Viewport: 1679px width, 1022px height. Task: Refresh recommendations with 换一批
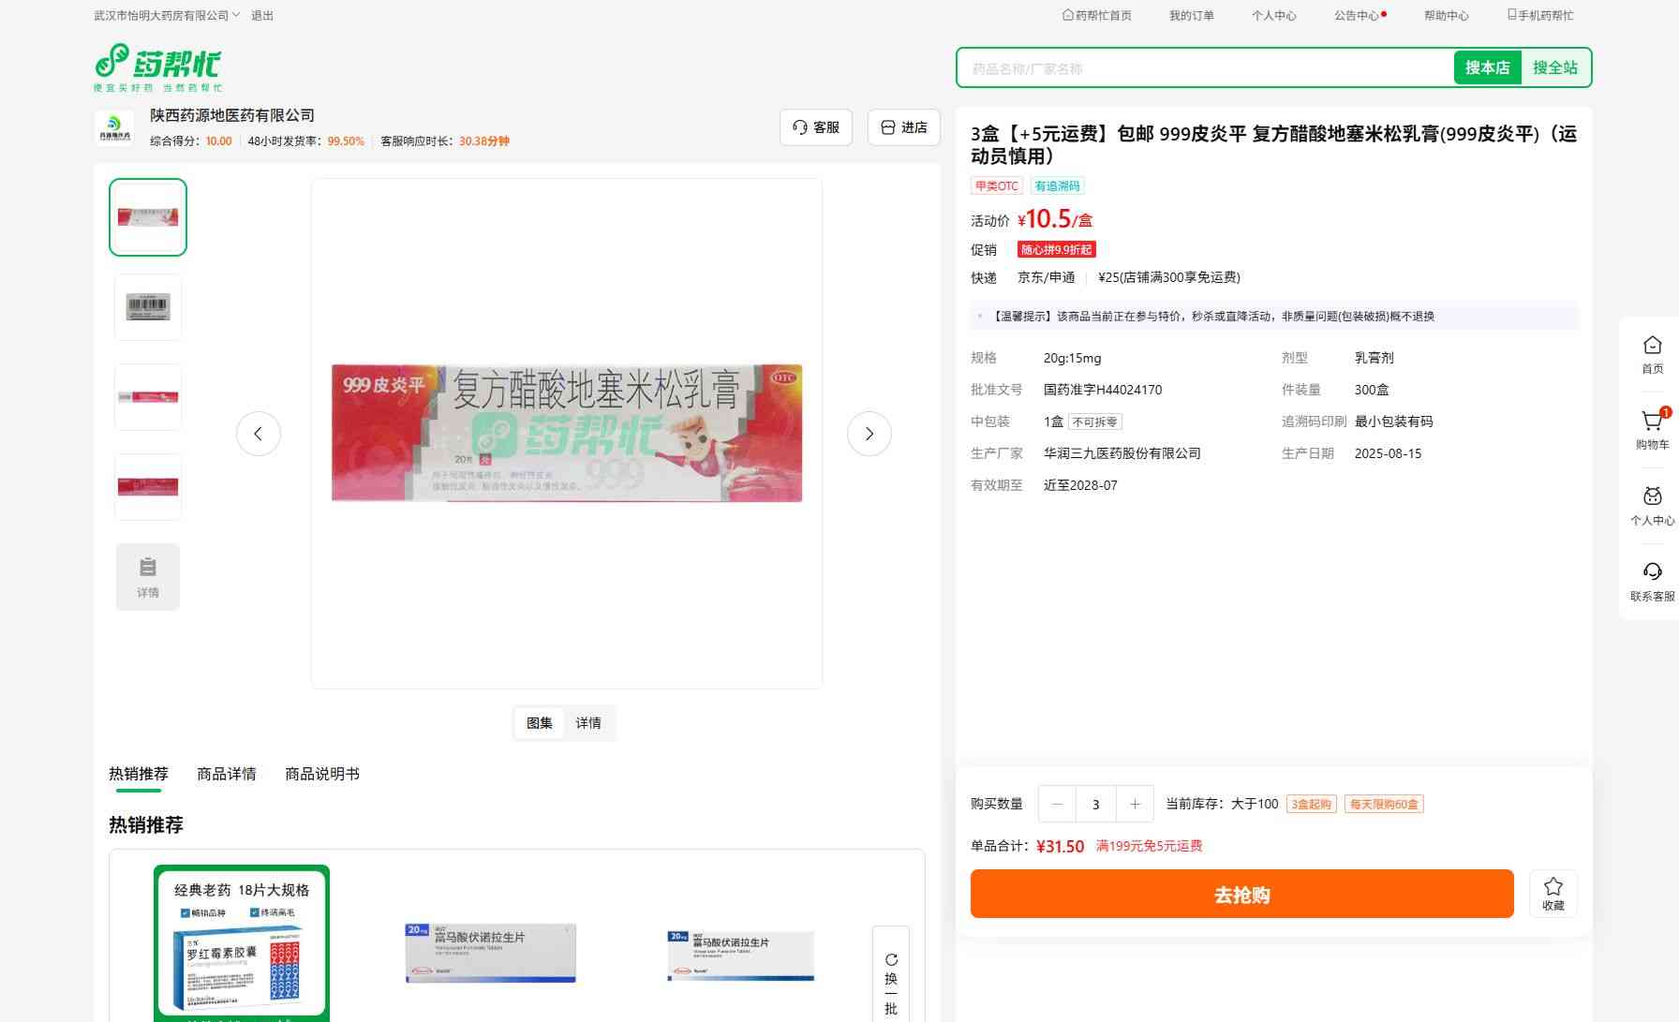coord(891,983)
